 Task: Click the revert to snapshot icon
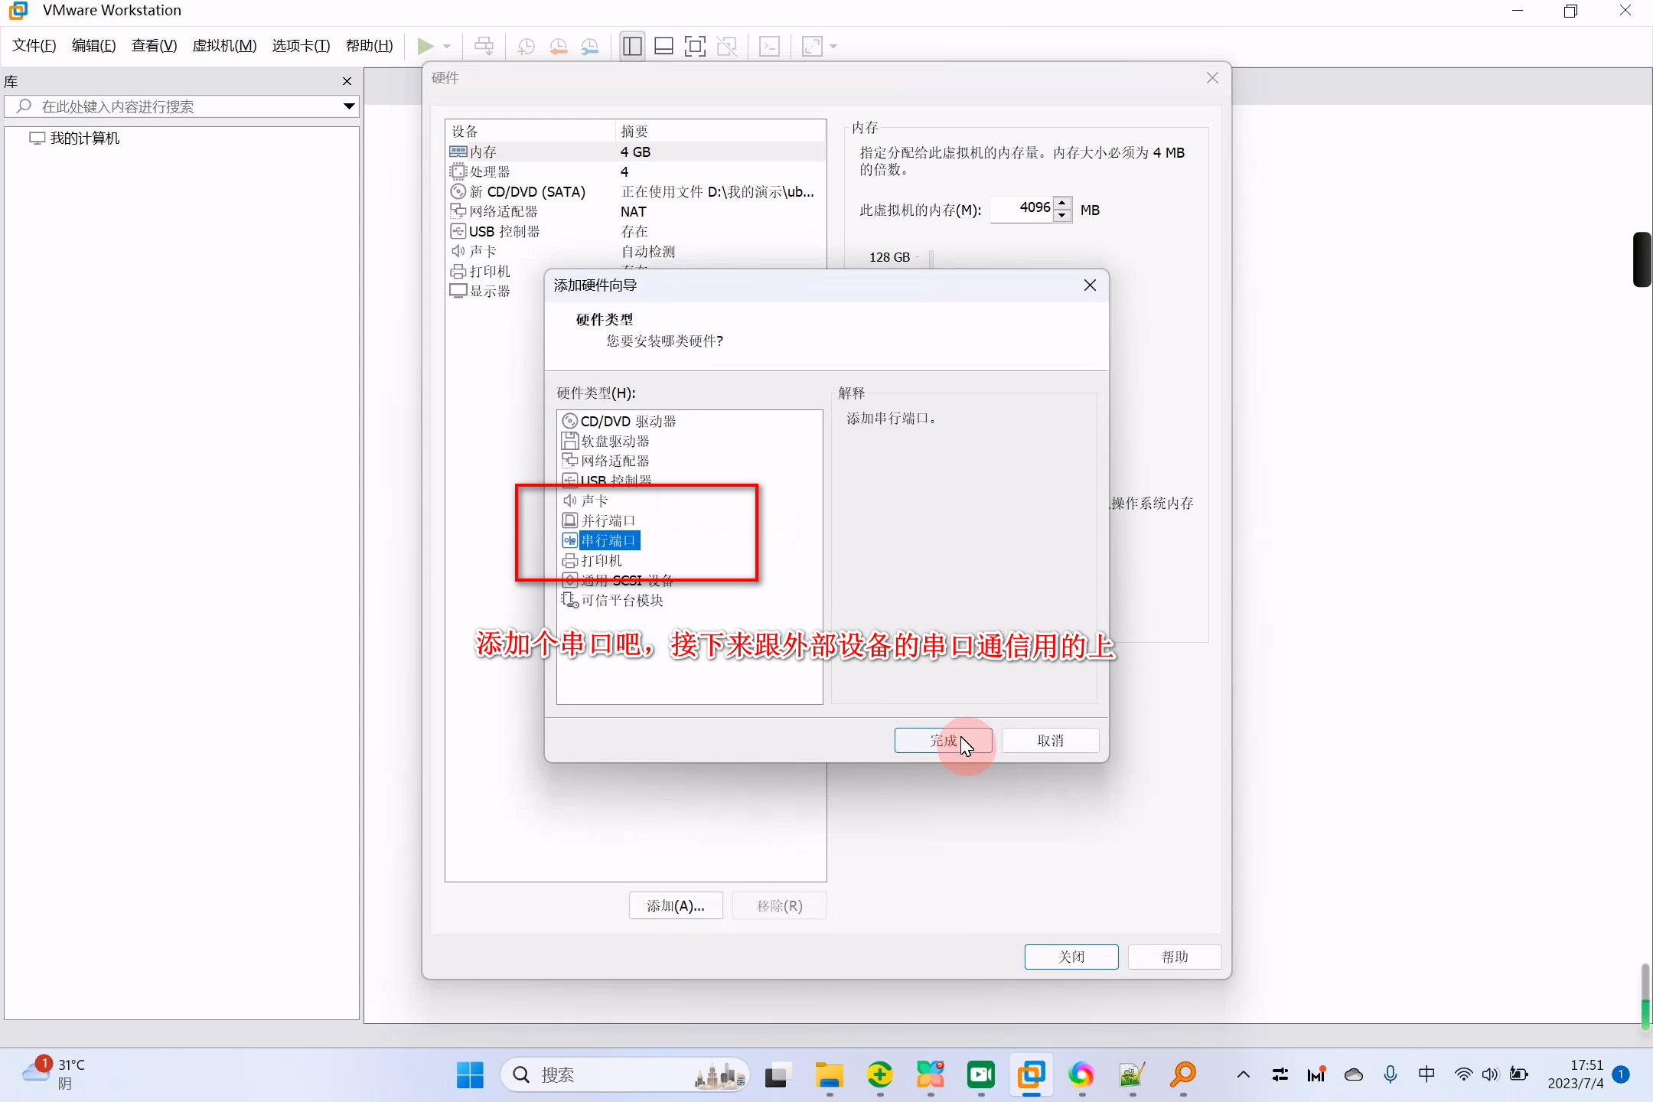558,47
